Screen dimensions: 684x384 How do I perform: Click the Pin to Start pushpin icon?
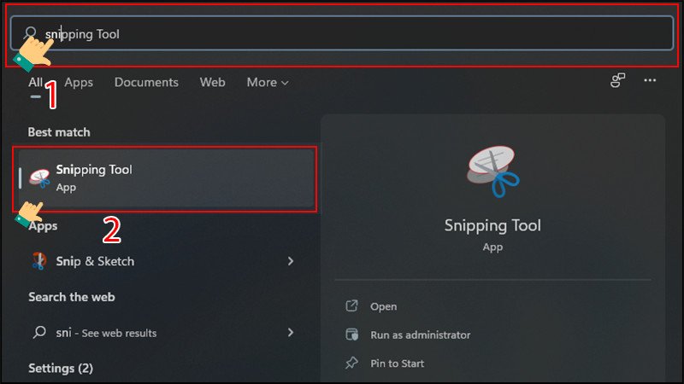[x=351, y=364]
